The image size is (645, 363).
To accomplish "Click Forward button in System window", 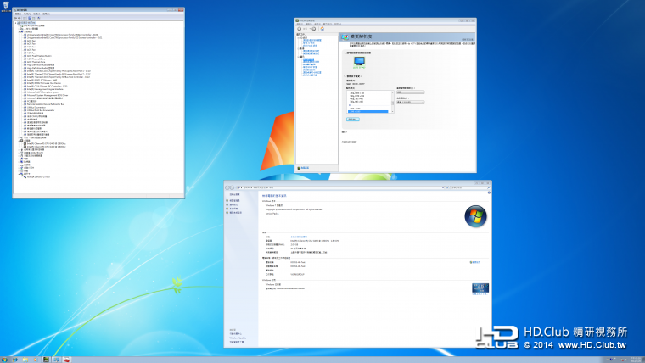I will [x=232, y=188].
